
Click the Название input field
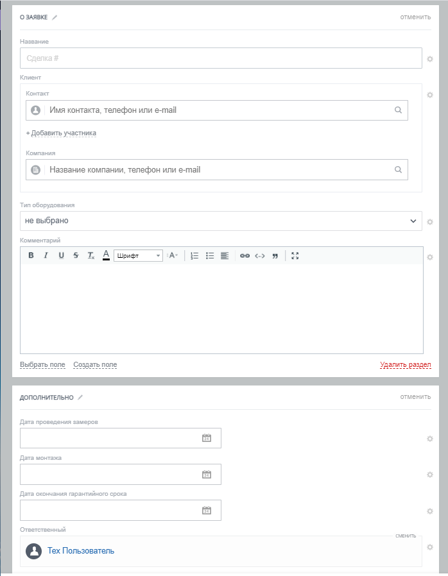click(221, 58)
